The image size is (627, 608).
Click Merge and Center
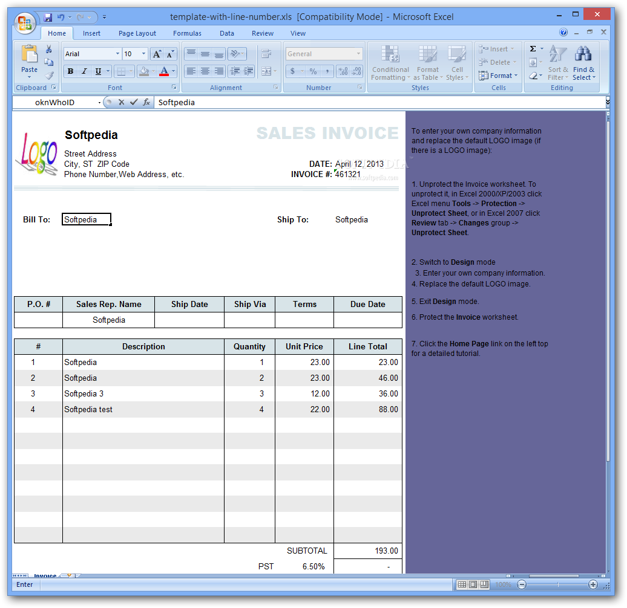(x=266, y=71)
